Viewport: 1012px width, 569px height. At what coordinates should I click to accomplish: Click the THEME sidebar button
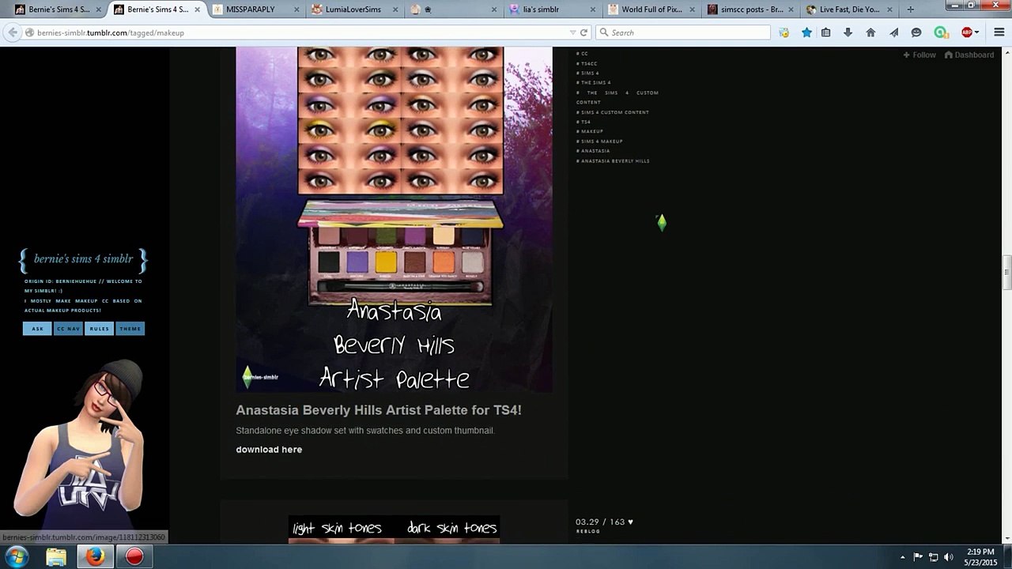point(130,329)
